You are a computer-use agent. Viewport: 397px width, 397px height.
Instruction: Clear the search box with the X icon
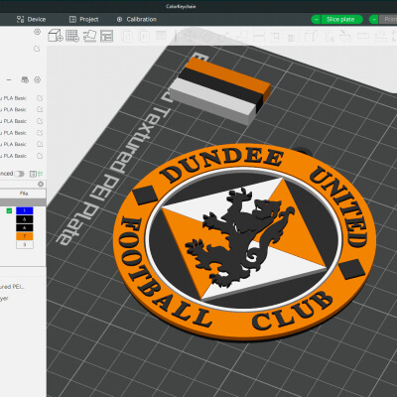pyautogui.click(x=41, y=184)
